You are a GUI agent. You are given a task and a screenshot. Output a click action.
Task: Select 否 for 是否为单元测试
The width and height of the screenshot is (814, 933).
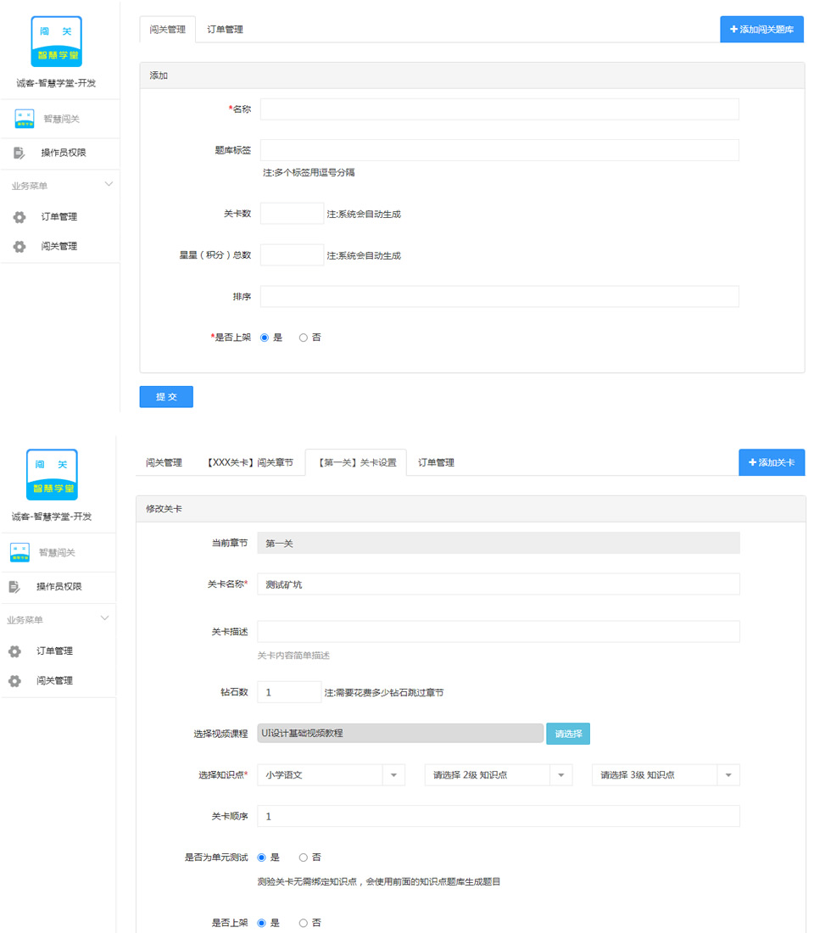pos(304,858)
